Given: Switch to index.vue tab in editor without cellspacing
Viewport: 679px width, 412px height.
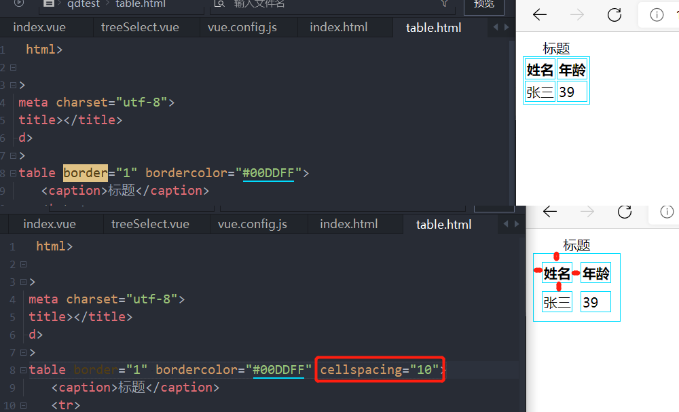Looking at the screenshot, I should (39, 27).
